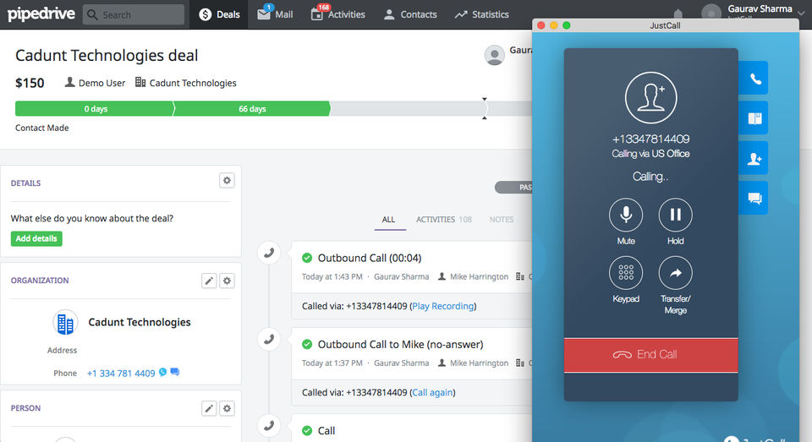This screenshot has height=442, width=812.
Task: Open the phone dialer tab in JustCall sidebar
Action: tap(754, 78)
